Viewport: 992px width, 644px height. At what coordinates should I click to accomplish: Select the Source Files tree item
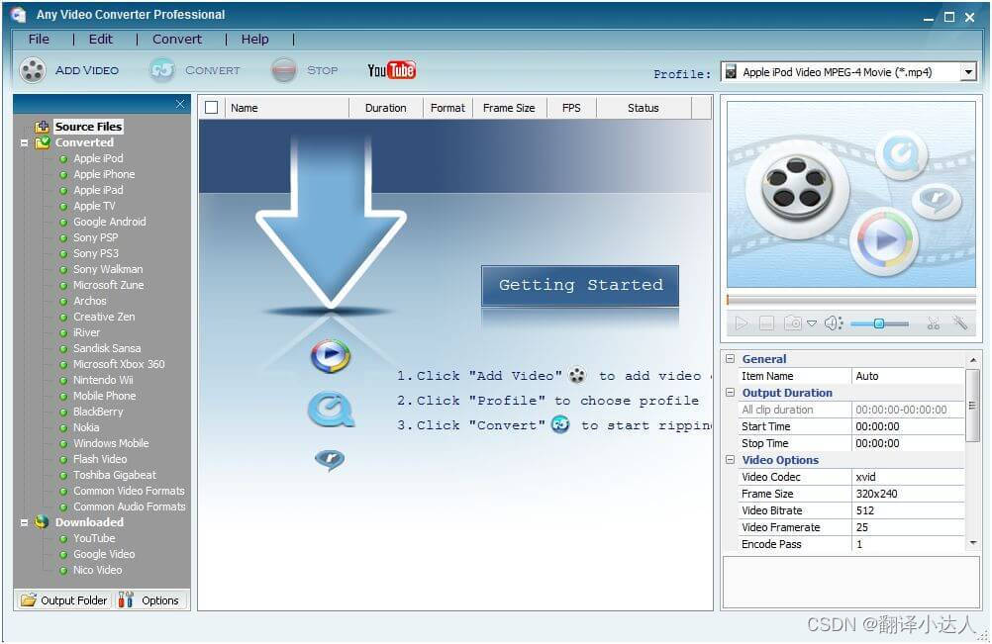(x=88, y=127)
